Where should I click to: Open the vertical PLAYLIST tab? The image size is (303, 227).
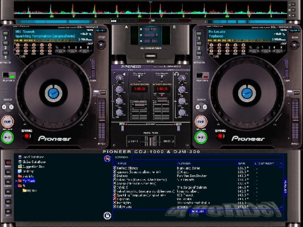click(x=285, y=187)
